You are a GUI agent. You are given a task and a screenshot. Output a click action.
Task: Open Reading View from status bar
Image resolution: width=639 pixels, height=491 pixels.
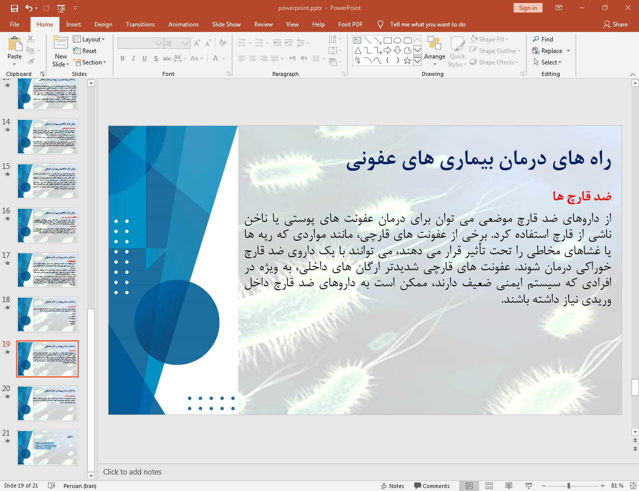[x=509, y=486]
